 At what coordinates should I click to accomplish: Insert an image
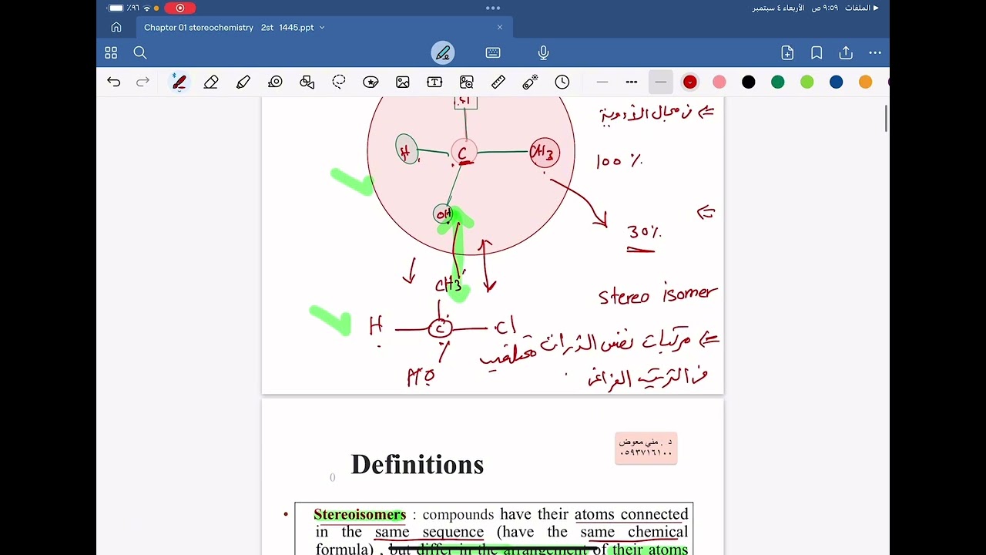(402, 82)
